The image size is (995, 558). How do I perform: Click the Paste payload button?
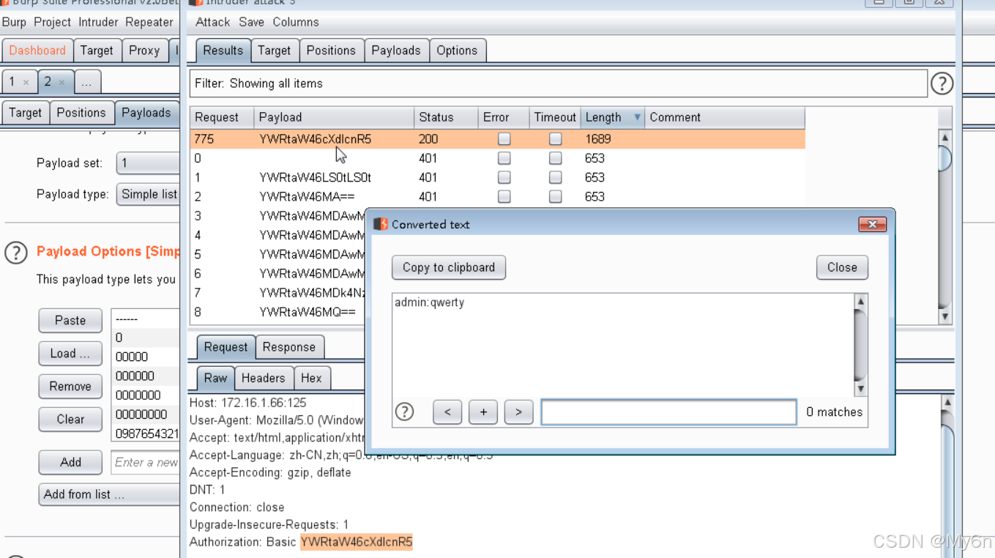[70, 320]
